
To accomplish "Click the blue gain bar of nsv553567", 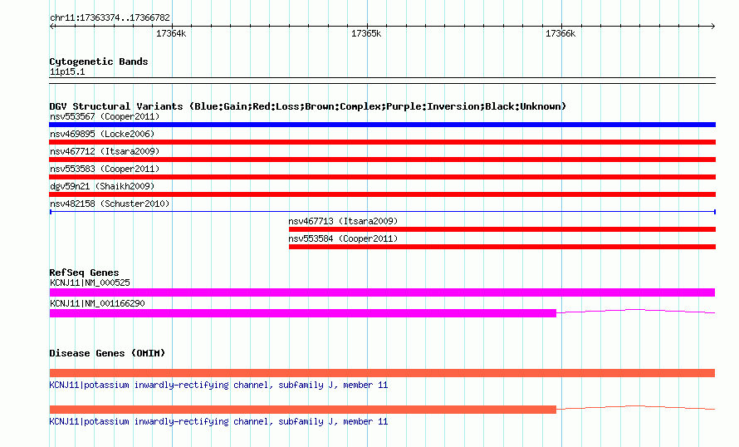I will coord(382,125).
